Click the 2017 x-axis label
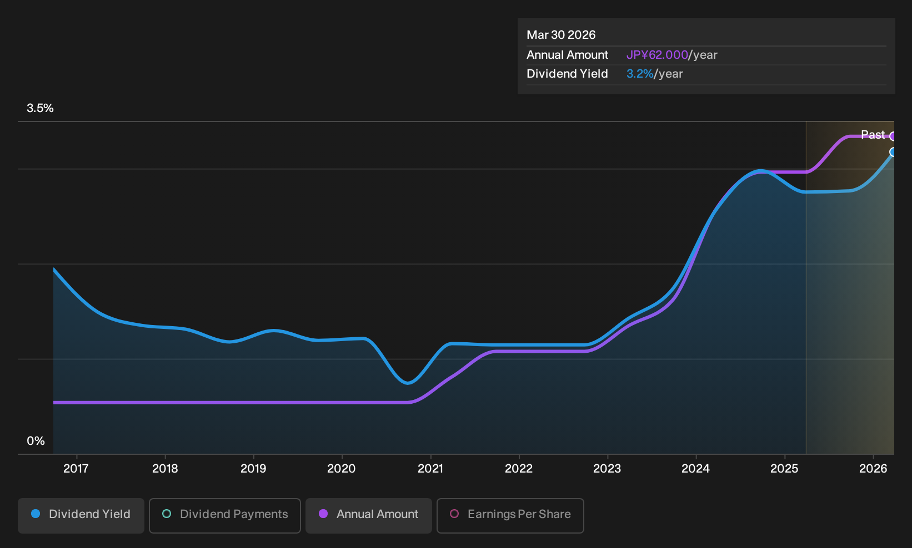This screenshot has width=912, height=548. coord(76,469)
